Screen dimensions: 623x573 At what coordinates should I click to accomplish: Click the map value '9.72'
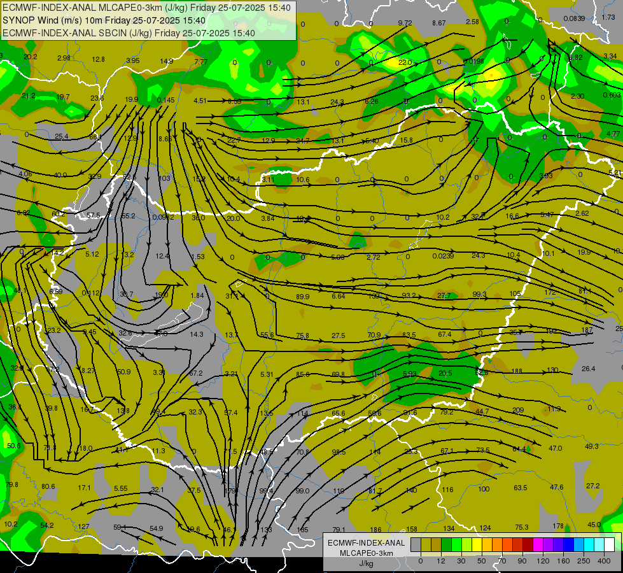pyautogui.click(x=405, y=23)
